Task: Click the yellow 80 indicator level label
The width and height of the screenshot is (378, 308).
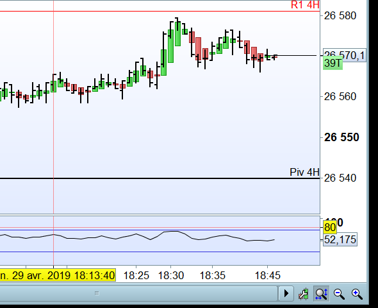Action: pyautogui.click(x=330, y=227)
